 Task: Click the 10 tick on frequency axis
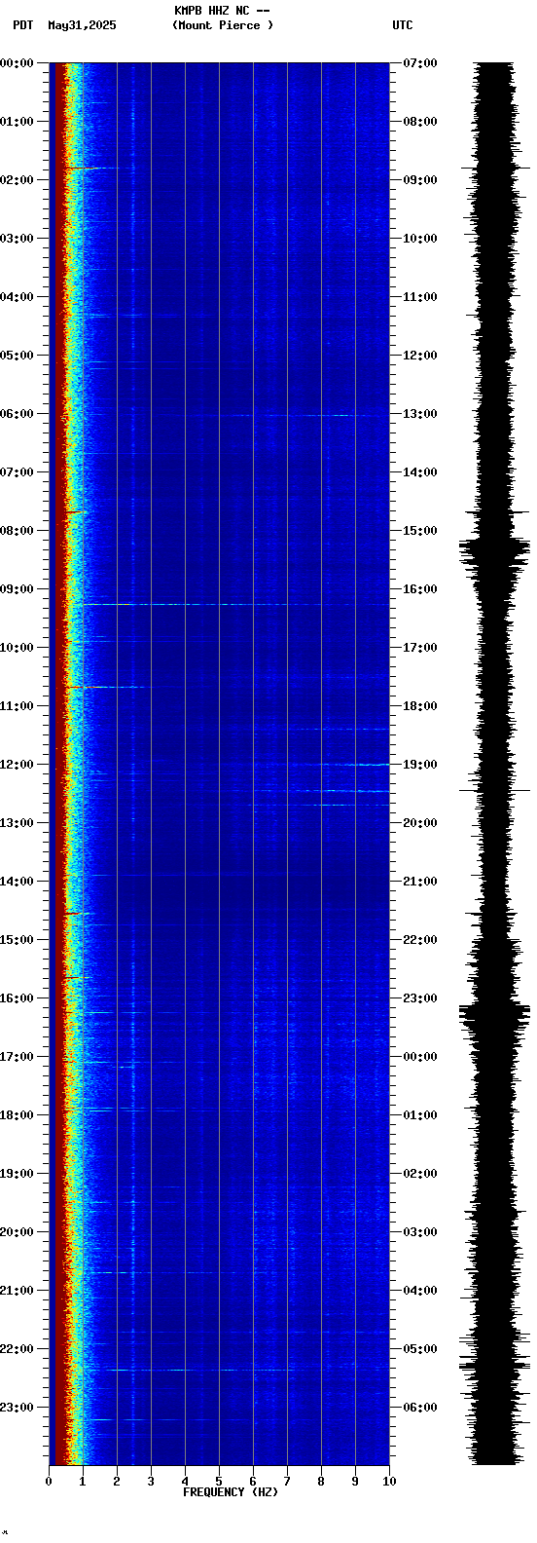point(389,1482)
